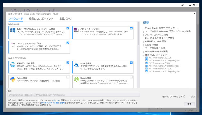
Task: Click the Universal Windows Platform Windows logo icon
Action: click(x=13, y=30)
